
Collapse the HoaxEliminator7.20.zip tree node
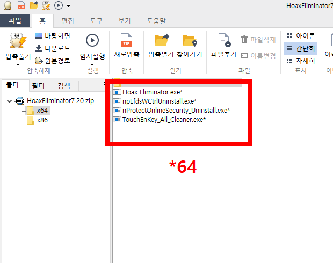(9, 101)
